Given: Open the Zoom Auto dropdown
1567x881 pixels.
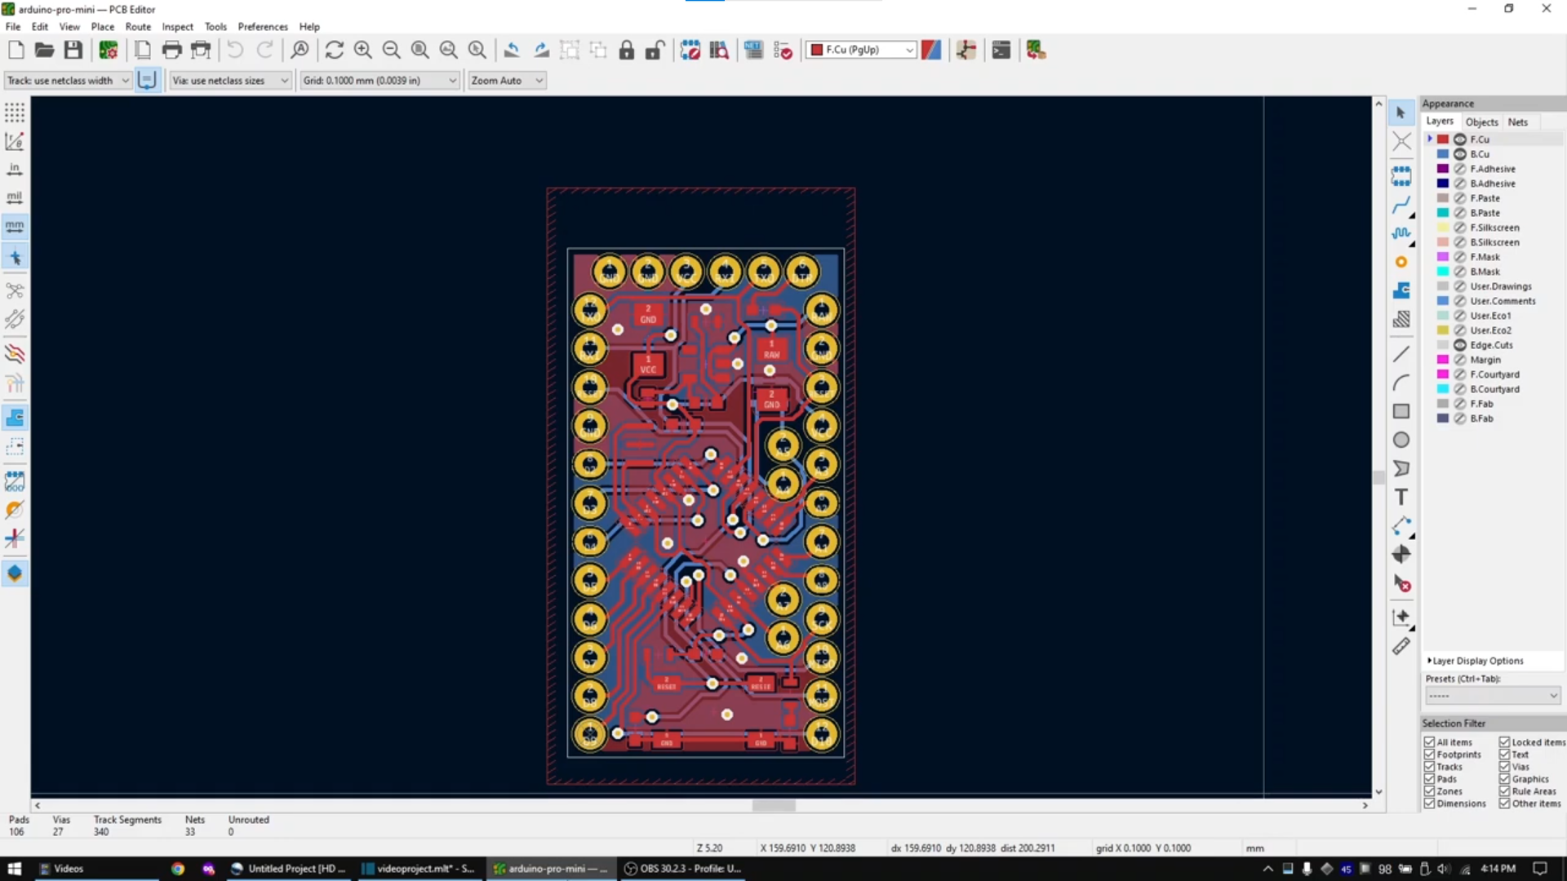Looking at the screenshot, I should coord(507,81).
